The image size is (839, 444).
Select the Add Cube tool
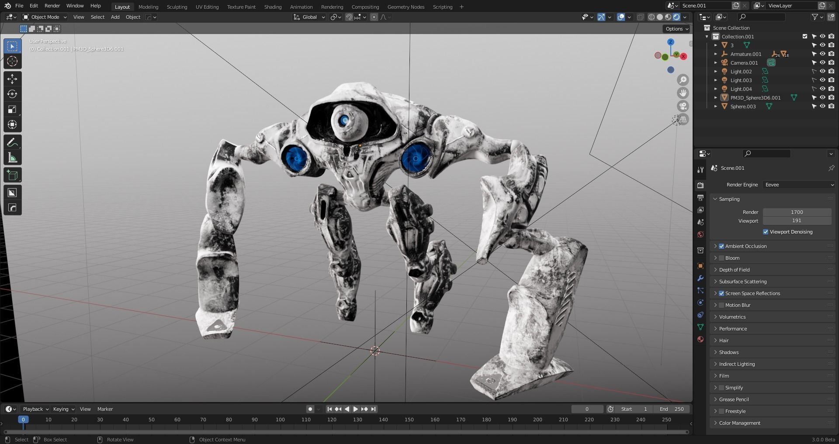point(12,176)
